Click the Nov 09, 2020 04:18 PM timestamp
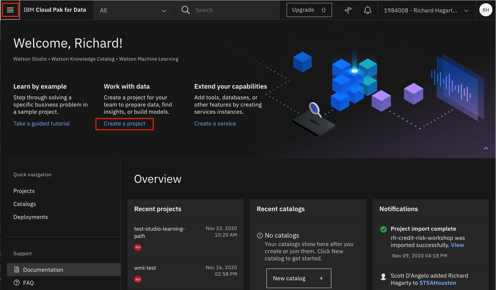 pos(420,256)
